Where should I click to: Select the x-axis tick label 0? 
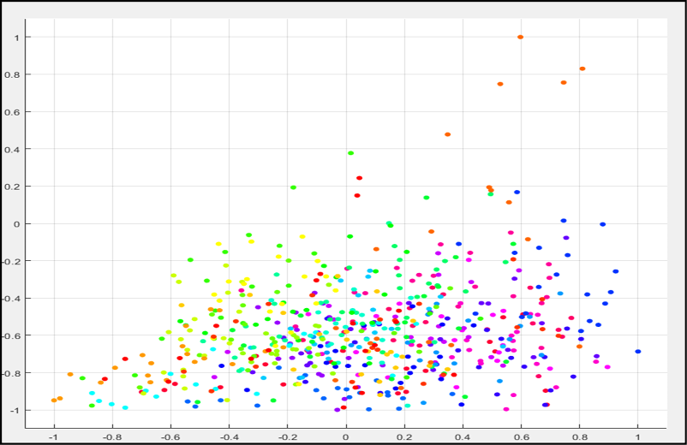coord(346,436)
